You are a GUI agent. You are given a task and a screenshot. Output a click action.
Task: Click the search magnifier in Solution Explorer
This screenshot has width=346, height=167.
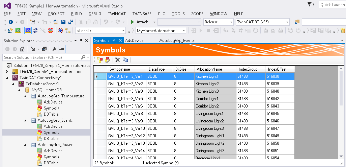pyautogui.click(x=83, y=57)
